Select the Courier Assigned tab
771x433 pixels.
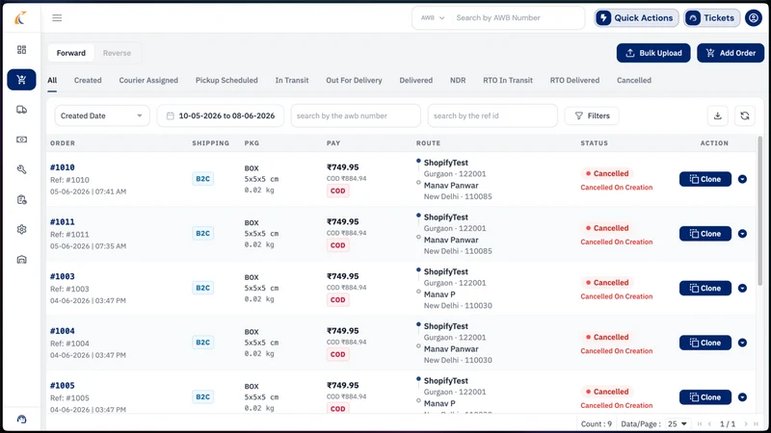pos(148,81)
